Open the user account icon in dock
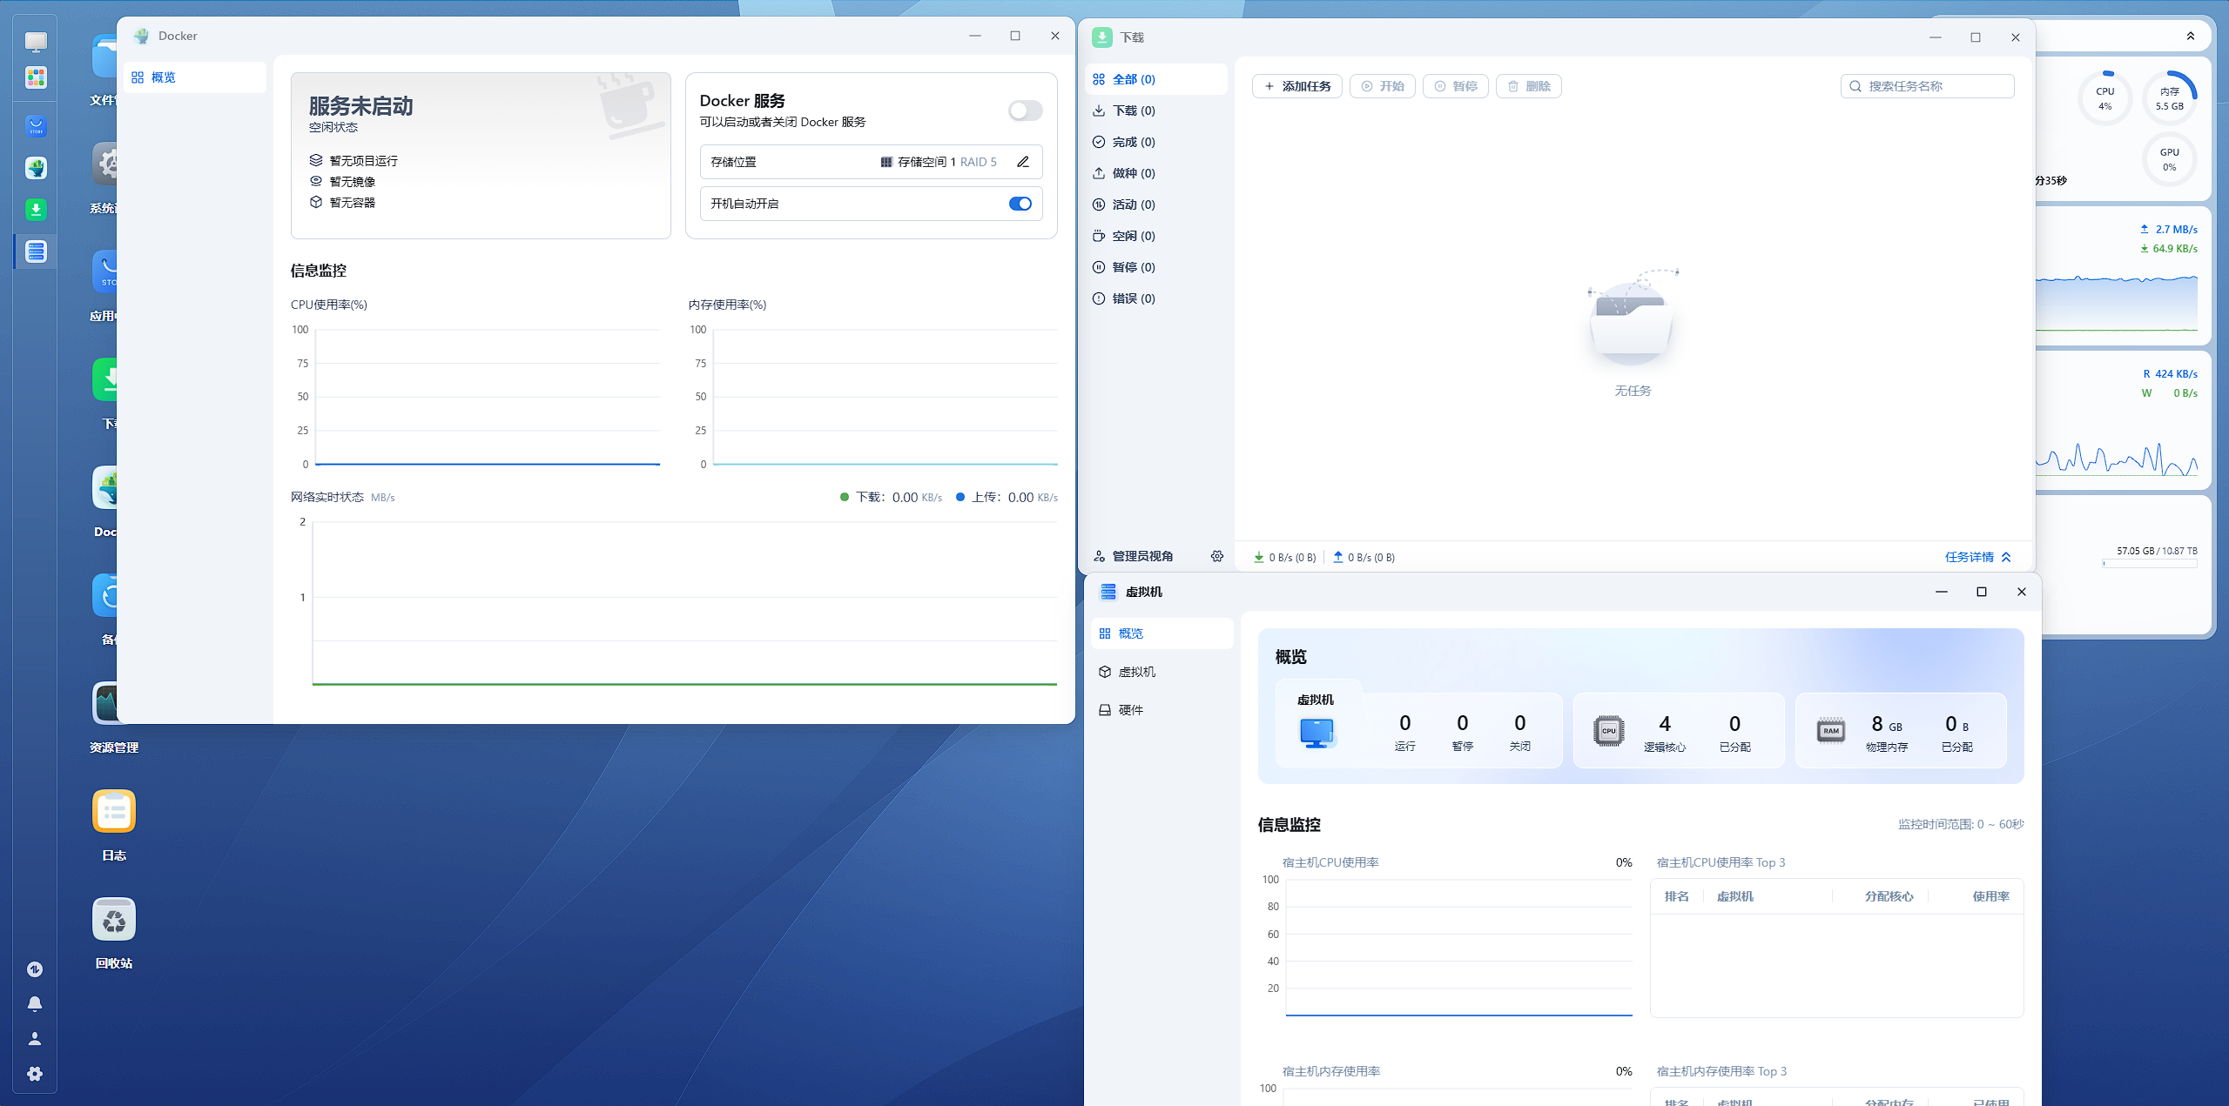2229x1106 pixels. point(35,1039)
